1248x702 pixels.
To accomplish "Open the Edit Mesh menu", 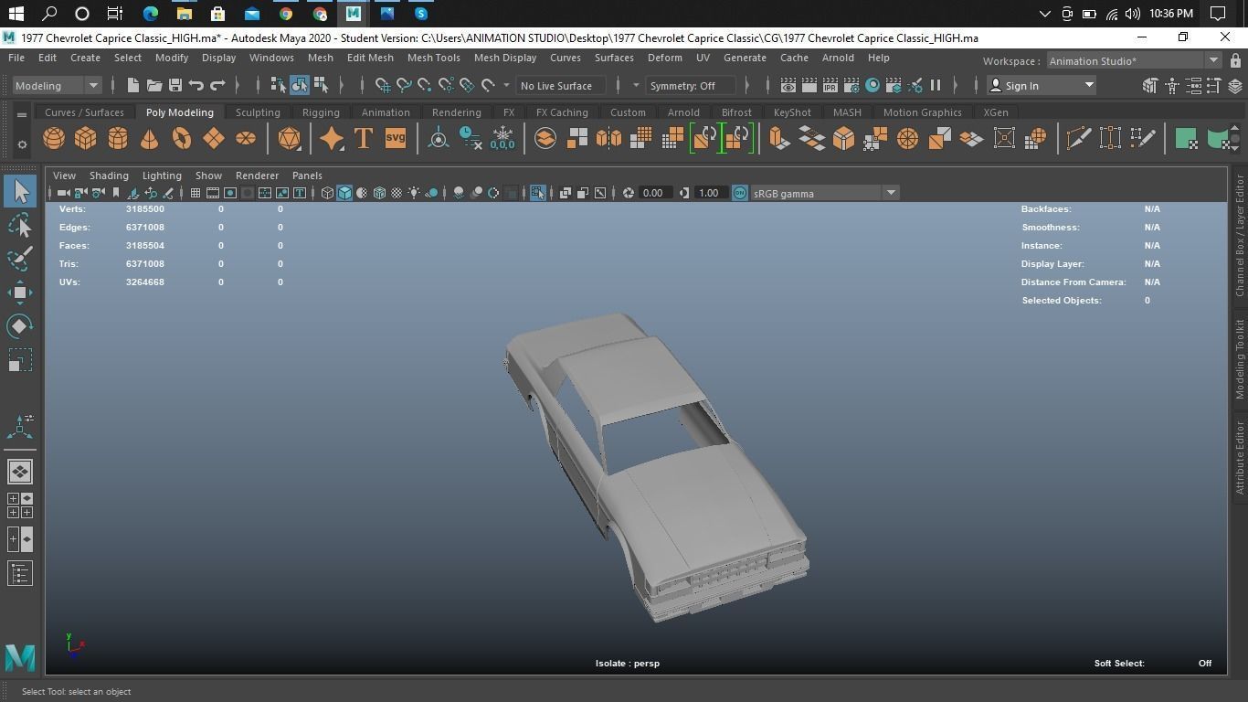I will tap(370, 58).
